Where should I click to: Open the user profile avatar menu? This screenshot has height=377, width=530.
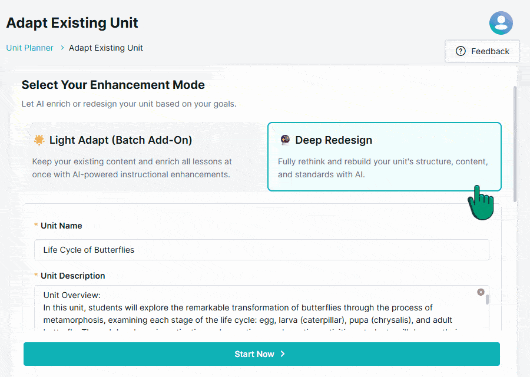tap(501, 23)
